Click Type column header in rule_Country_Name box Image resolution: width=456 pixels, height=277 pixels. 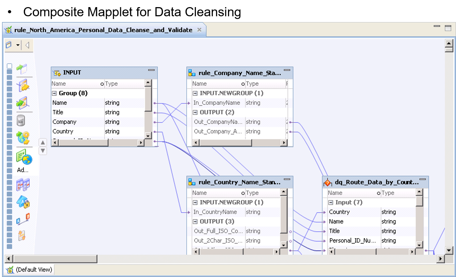[x=263, y=193]
